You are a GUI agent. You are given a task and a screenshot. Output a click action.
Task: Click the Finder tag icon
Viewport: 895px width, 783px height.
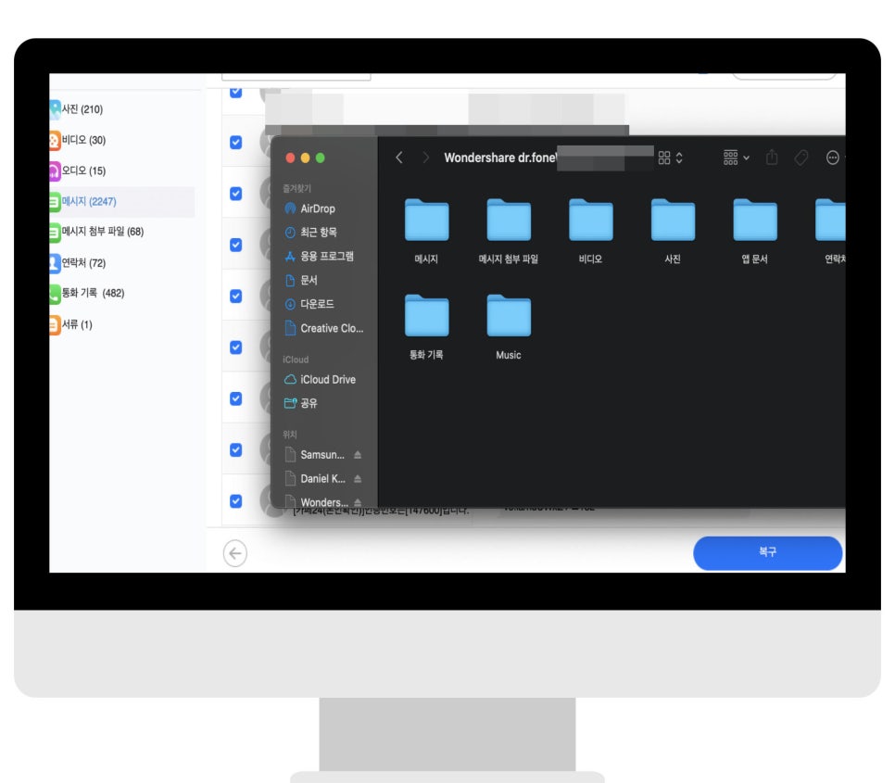click(x=801, y=158)
